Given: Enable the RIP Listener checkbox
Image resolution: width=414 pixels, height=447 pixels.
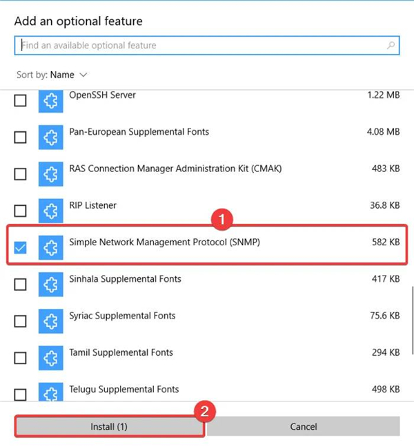Looking at the screenshot, I should pyautogui.click(x=21, y=211).
